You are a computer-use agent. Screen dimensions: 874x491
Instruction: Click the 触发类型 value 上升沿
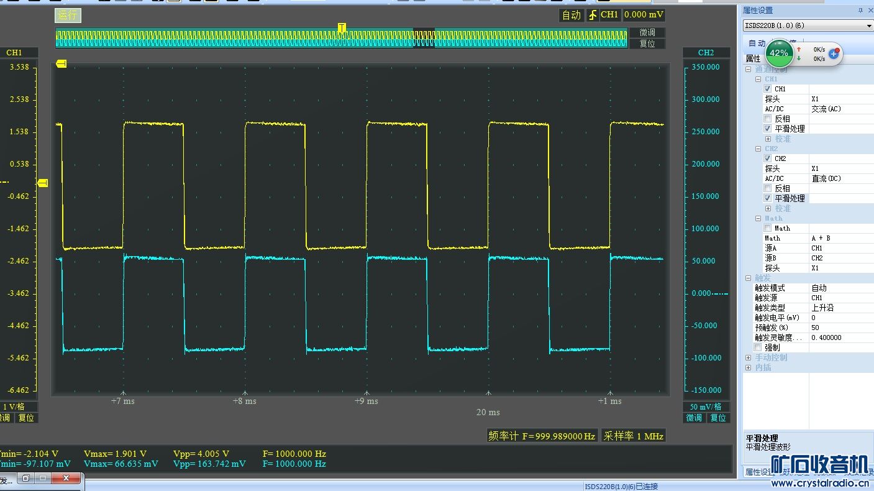[x=822, y=308]
